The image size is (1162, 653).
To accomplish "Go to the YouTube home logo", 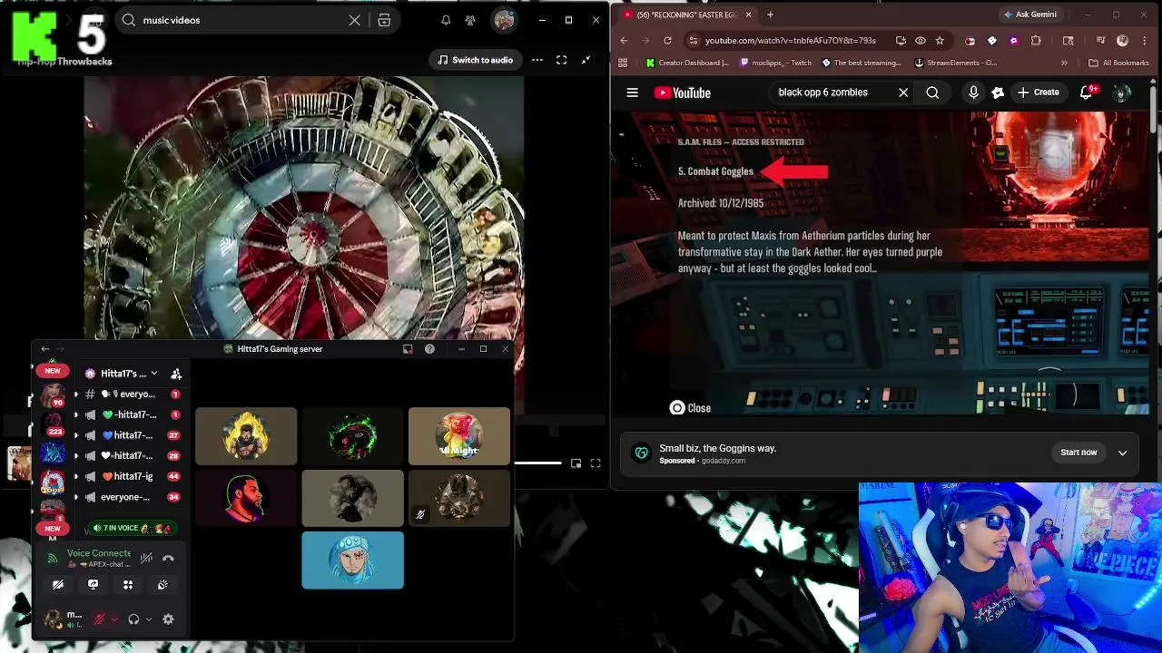I will coord(682,93).
